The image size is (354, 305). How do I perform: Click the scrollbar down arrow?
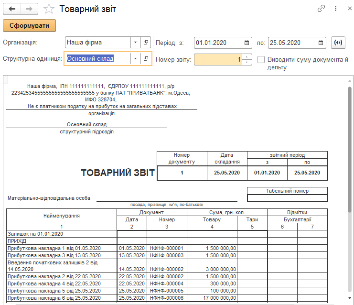coord(350,298)
